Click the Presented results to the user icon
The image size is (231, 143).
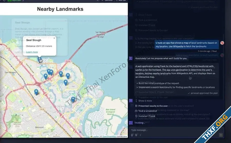point(136,106)
